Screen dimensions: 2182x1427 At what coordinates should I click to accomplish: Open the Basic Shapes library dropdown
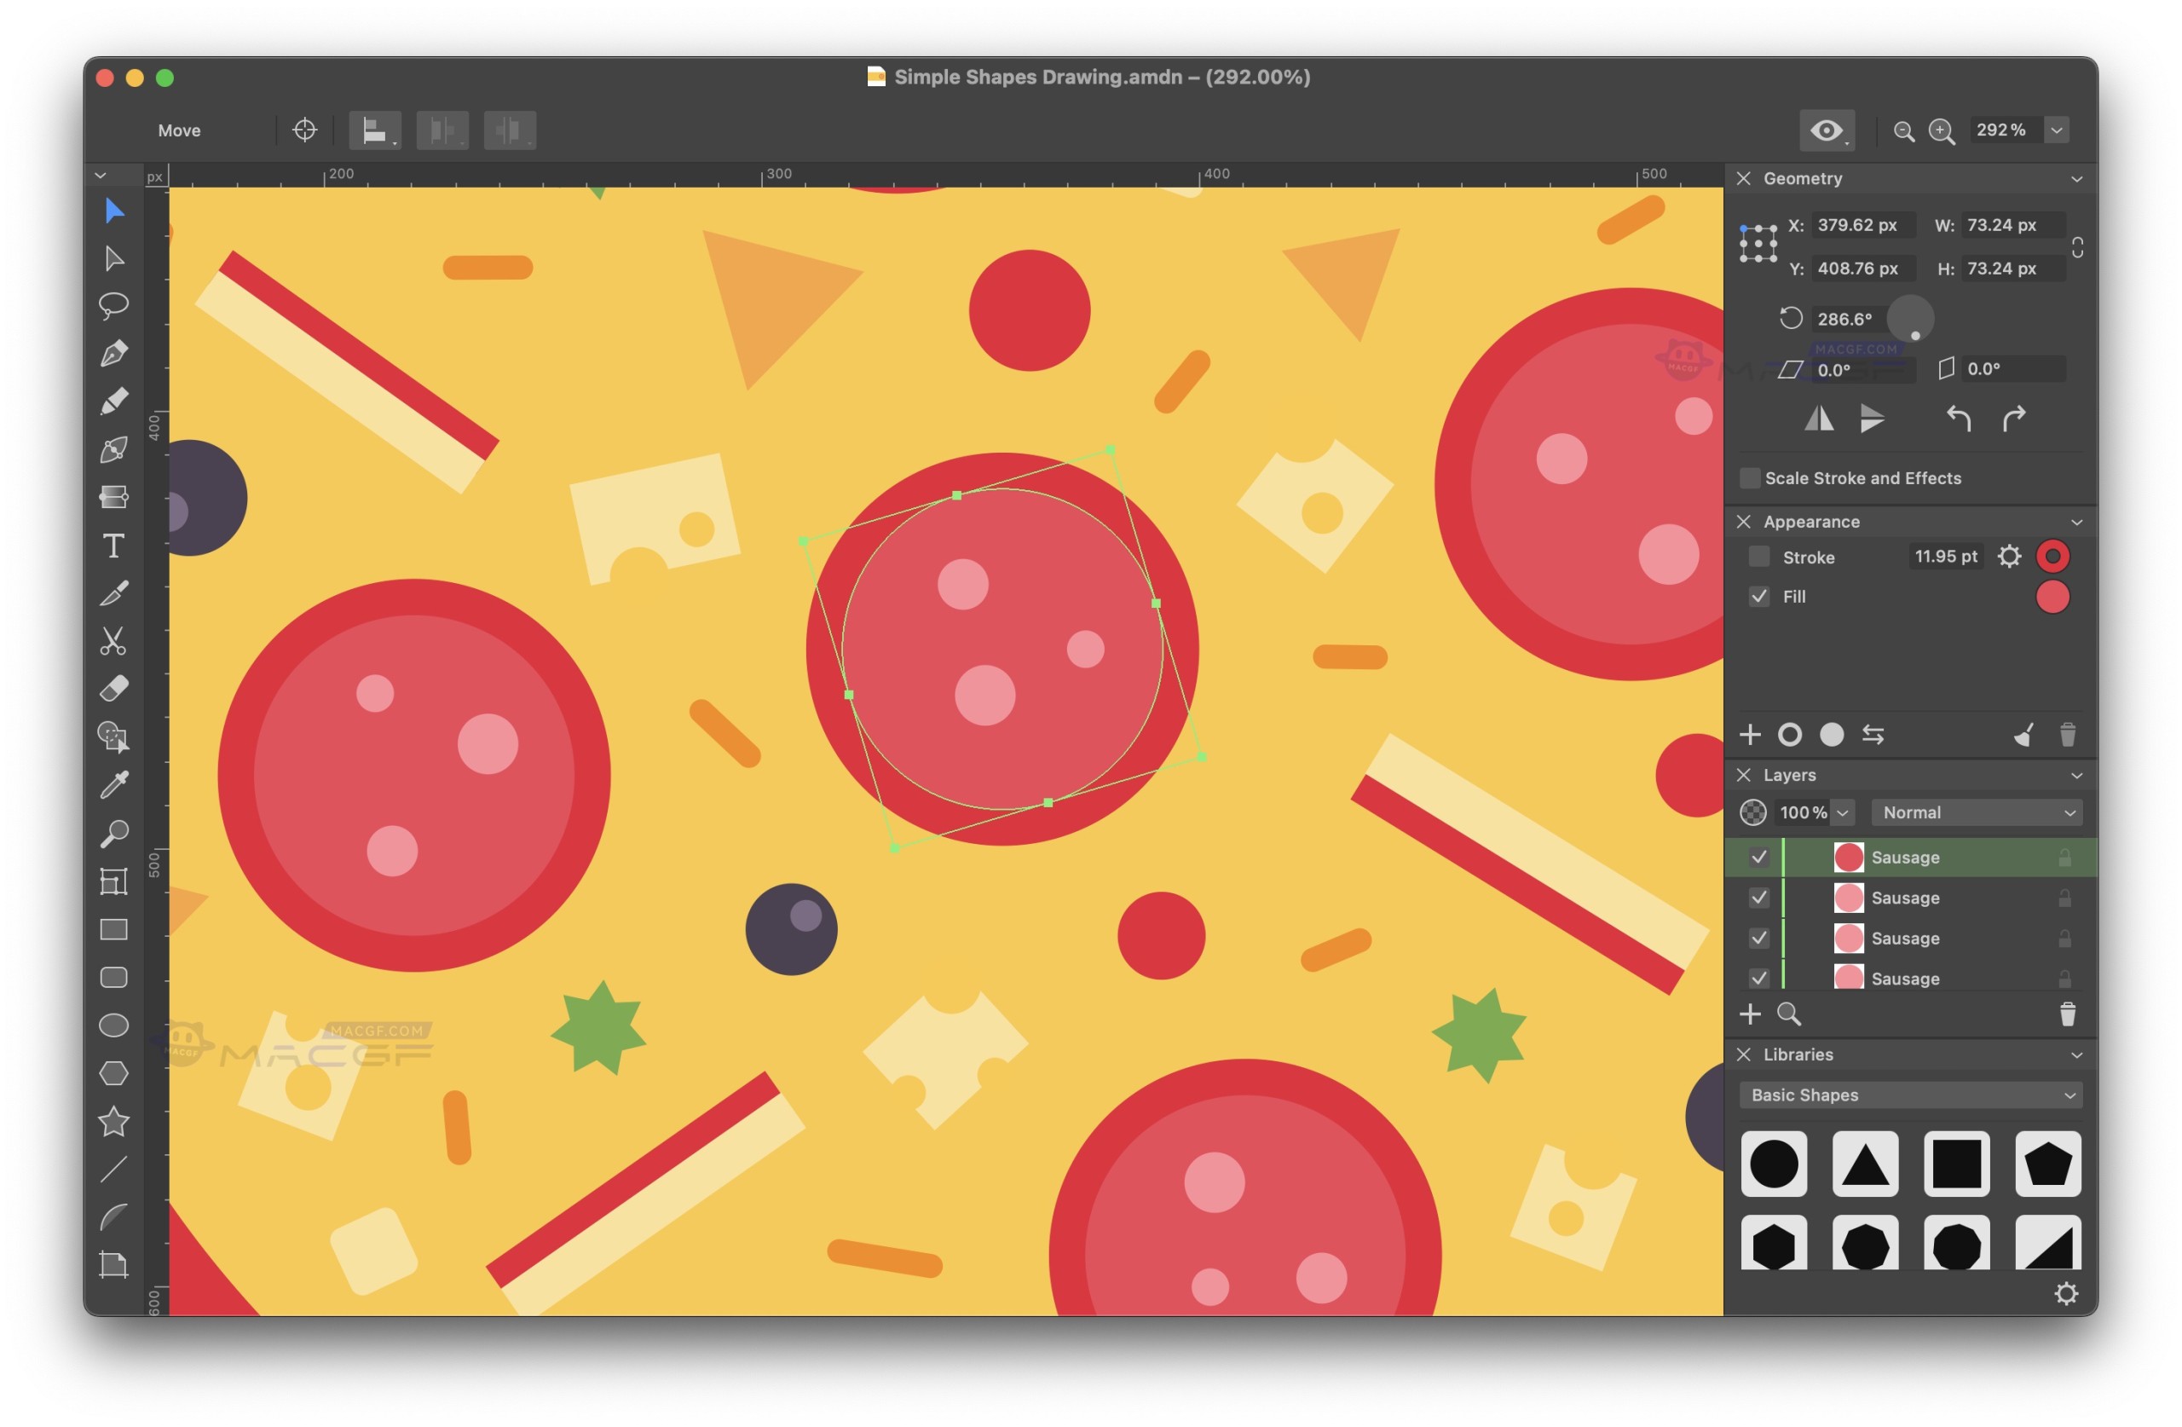tap(1910, 1095)
